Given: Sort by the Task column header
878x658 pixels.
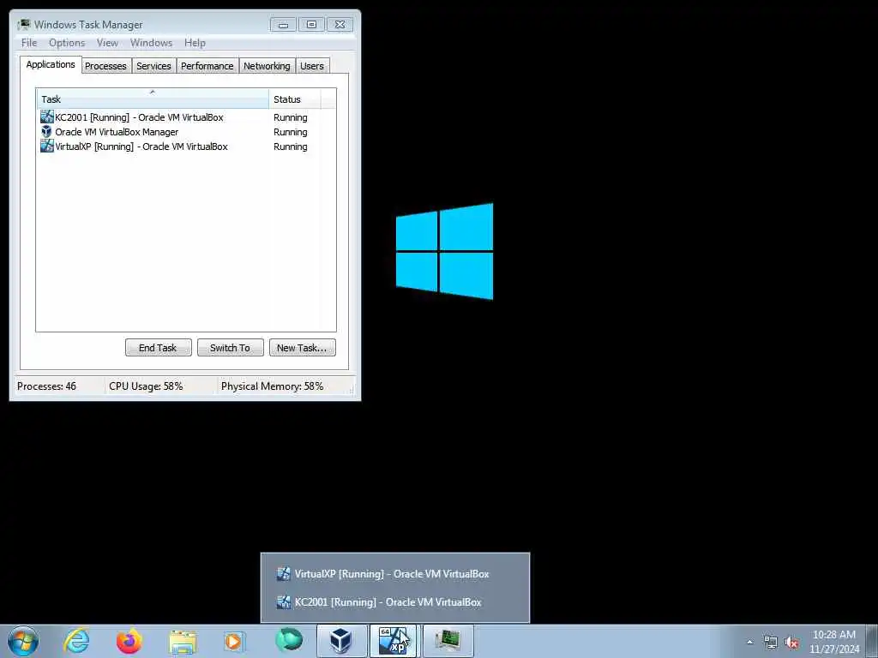Looking at the screenshot, I should (153, 99).
